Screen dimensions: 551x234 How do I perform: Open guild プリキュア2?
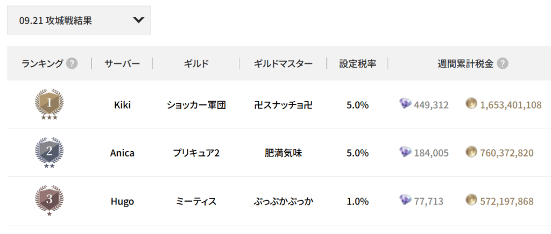coord(196,153)
